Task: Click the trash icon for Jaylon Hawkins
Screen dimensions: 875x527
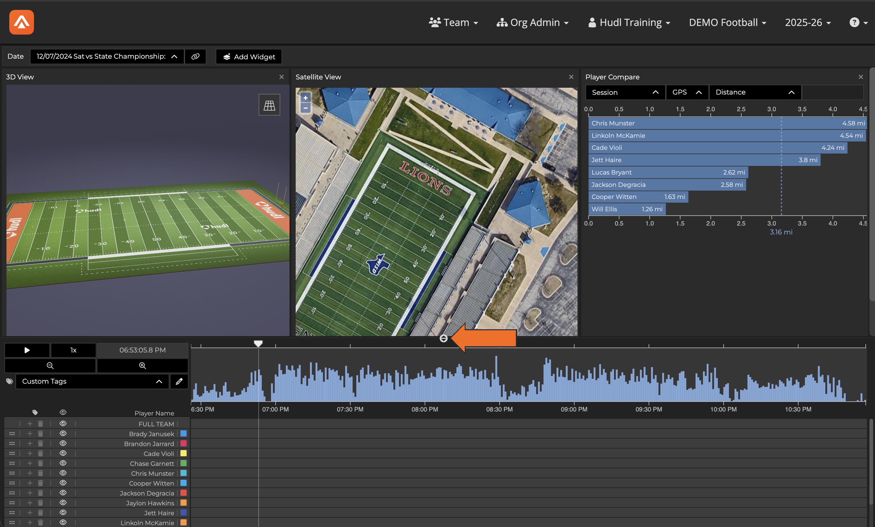Action: pos(40,503)
